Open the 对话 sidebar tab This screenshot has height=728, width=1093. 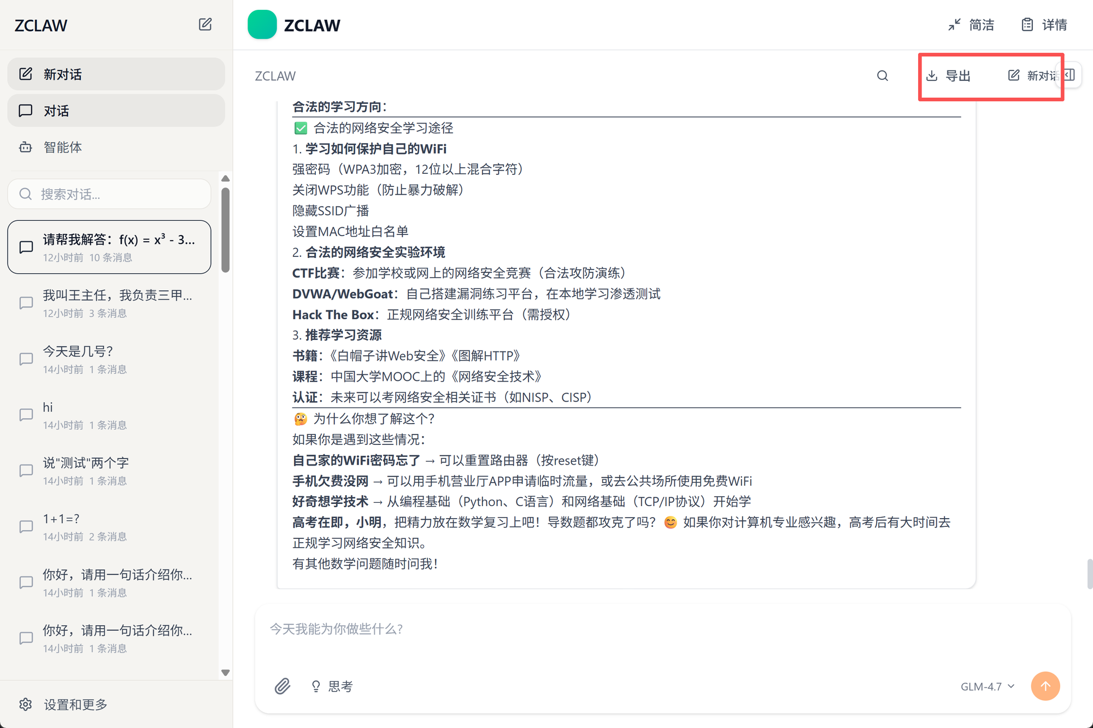coord(116,111)
